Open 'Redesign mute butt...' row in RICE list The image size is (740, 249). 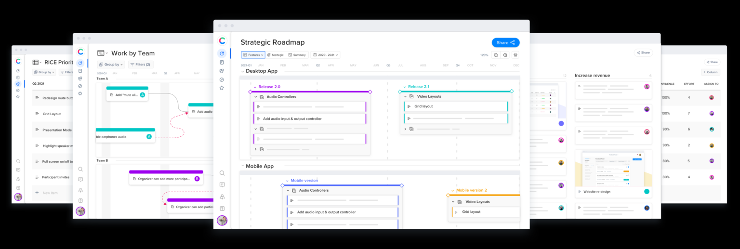[53, 98]
